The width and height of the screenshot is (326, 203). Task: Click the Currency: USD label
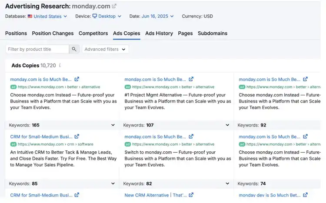[x=197, y=16]
